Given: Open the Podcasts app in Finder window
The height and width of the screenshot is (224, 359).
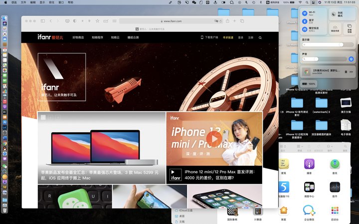Looking at the screenshot, I should click(309, 164).
